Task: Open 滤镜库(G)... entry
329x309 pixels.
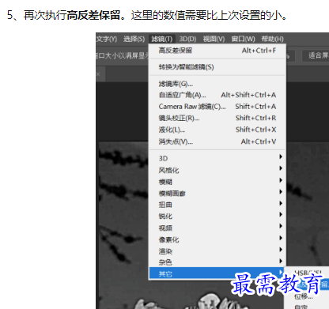Action: click(x=217, y=84)
